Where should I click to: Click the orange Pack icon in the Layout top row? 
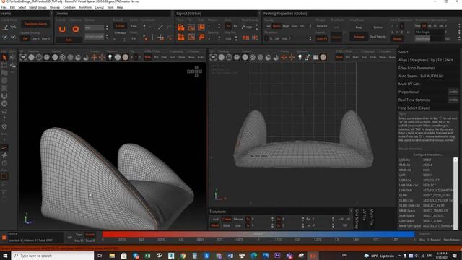tap(181, 27)
